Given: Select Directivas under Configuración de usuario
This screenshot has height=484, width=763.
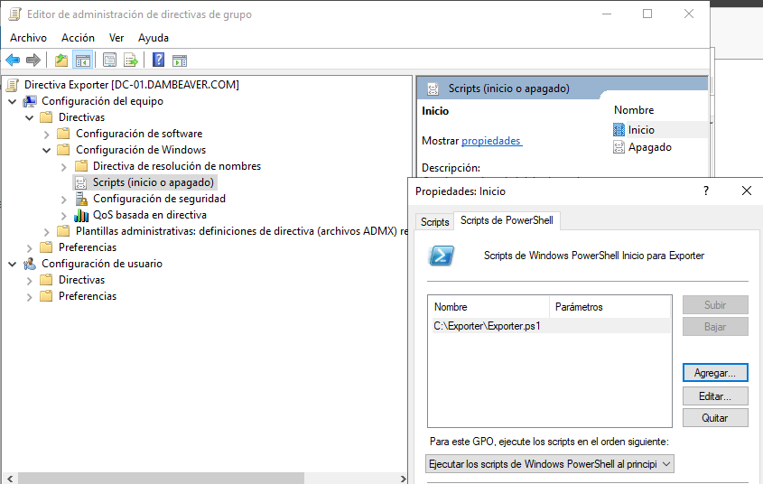Looking at the screenshot, I should (82, 280).
